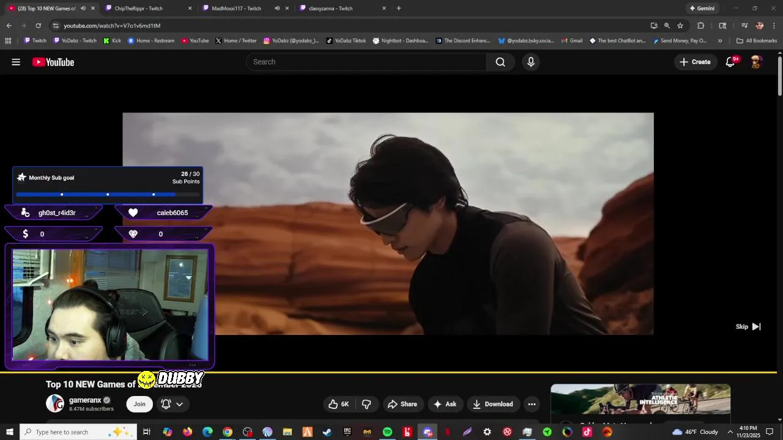Open Chrome extensions puzzle icon
The width and height of the screenshot is (783, 440).
point(701,26)
